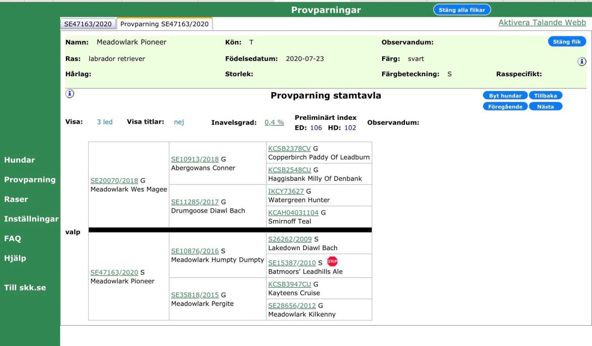
Task: Click the Byt hundar button
Action: [505, 95]
